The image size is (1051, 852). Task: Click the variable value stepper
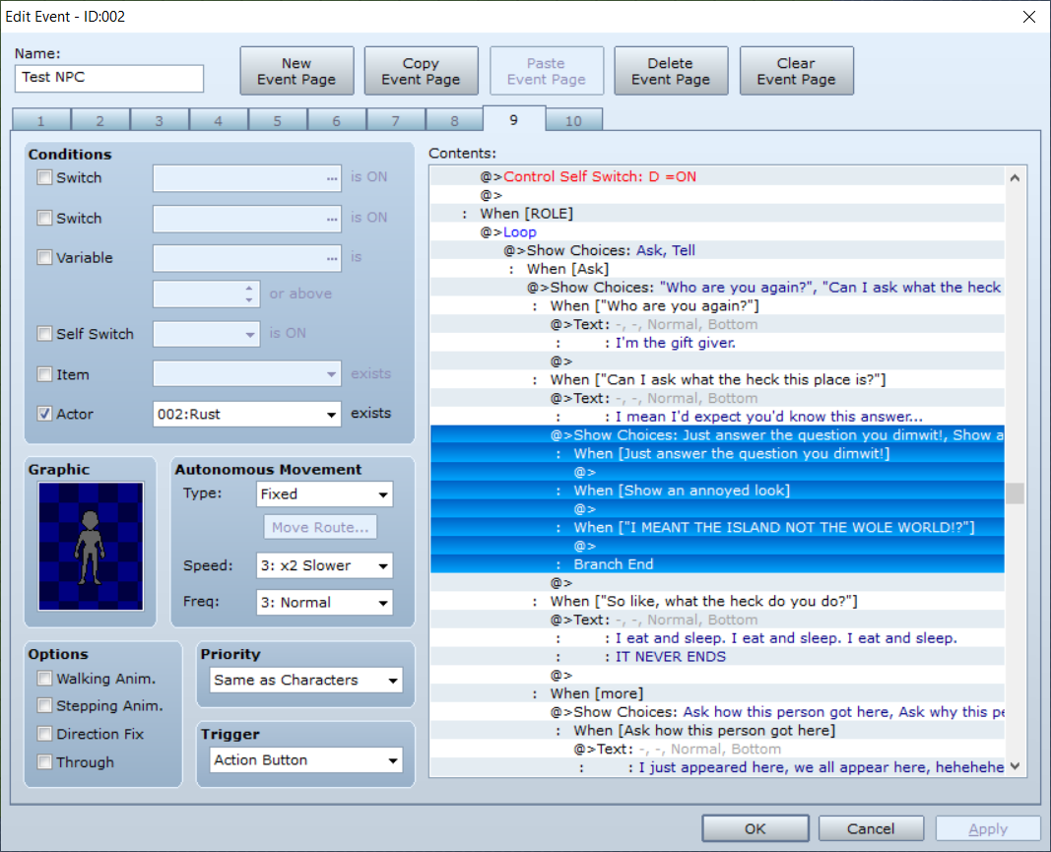(x=249, y=294)
